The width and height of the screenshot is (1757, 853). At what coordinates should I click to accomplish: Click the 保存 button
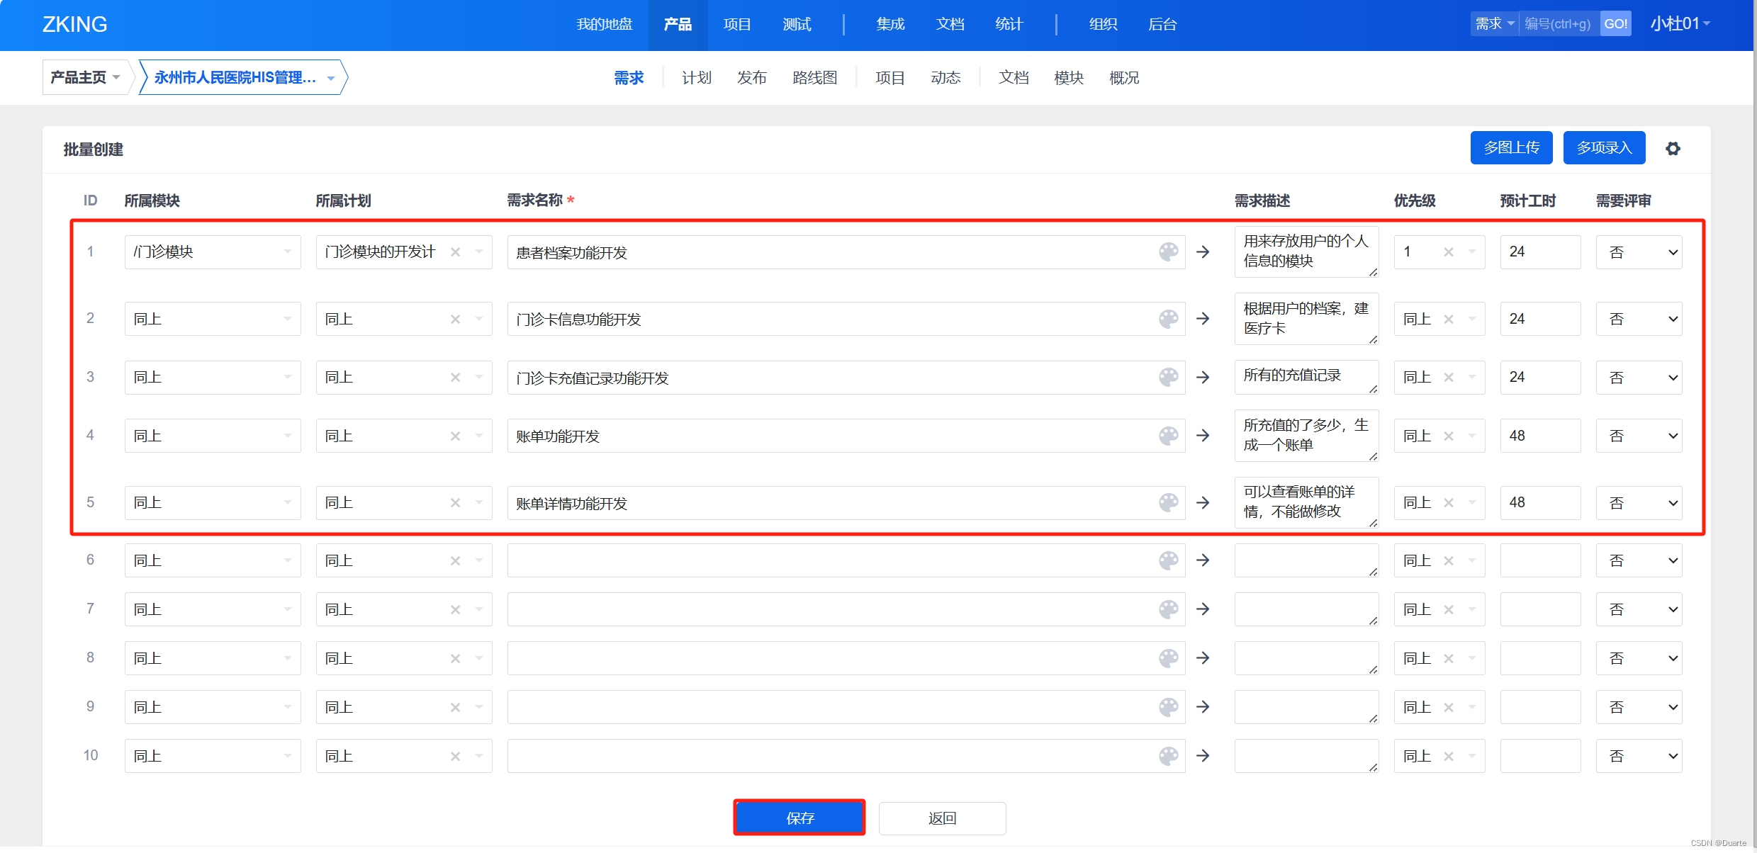click(x=799, y=818)
